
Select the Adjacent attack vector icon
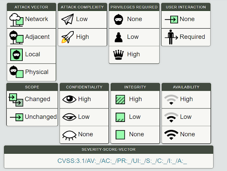[x=16, y=37]
